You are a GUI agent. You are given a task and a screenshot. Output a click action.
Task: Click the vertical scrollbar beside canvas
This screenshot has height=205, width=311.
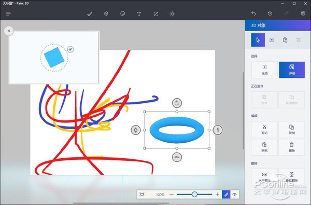[x=244, y=111]
